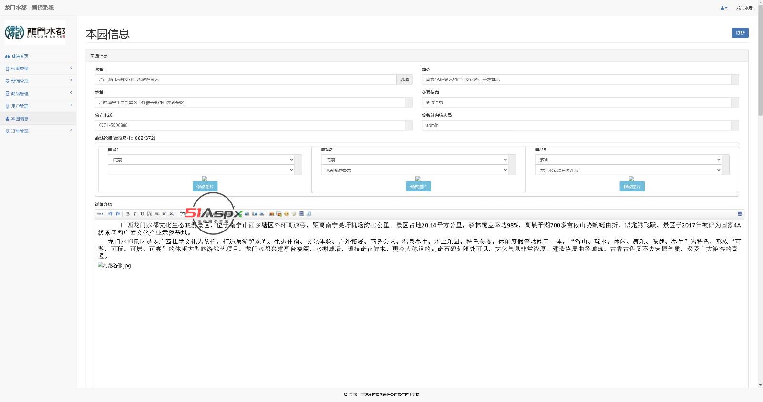Click the user account icon in the top bar

click(x=723, y=8)
